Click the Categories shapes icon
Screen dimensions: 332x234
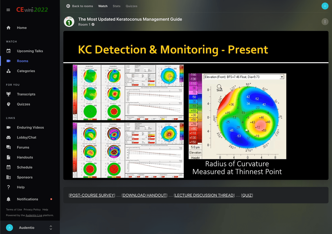8,71
